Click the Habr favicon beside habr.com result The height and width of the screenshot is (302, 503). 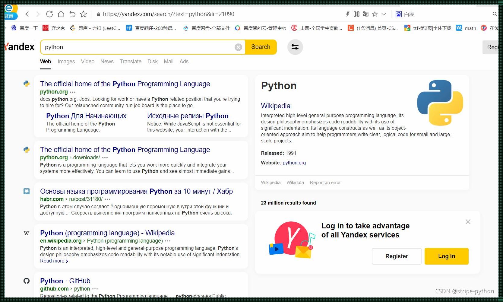tap(27, 191)
